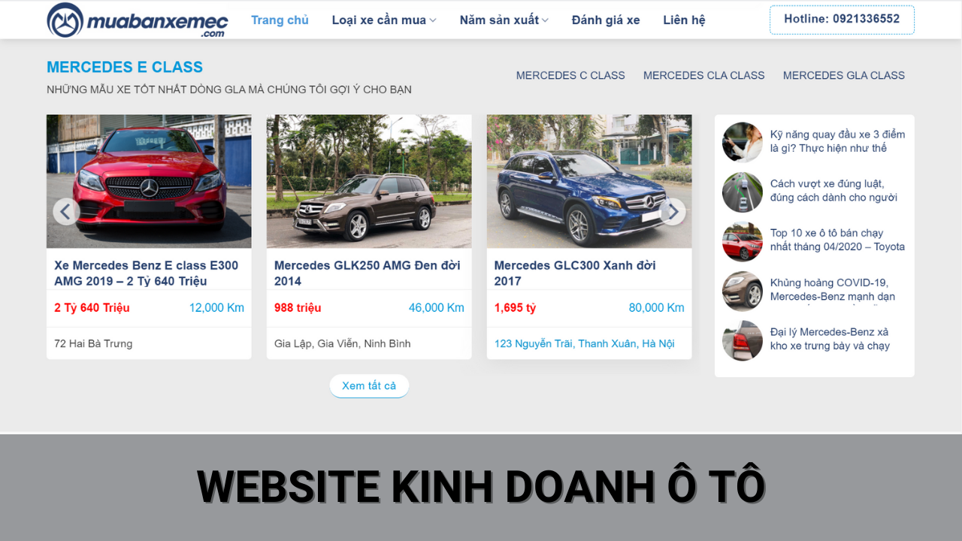Screen dimensions: 962x541
Task: Go to the next car slide arrow
Action: click(673, 212)
